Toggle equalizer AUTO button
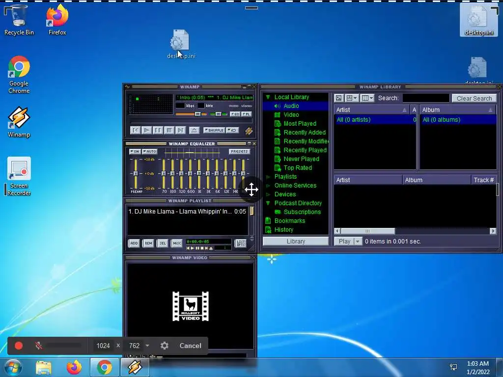503x377 pixels. pyautogui.click(x=149, y=151)
